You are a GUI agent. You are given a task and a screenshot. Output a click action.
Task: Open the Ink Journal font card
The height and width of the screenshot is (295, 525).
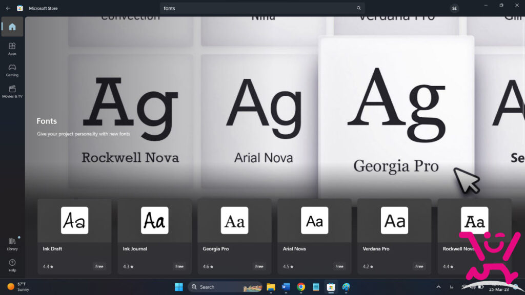pyautogui.click(x=154, y=237)
